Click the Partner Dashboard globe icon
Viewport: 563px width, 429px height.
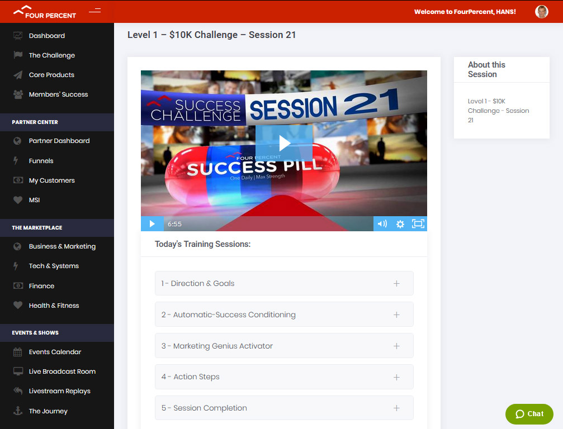[x=17, y=141]
